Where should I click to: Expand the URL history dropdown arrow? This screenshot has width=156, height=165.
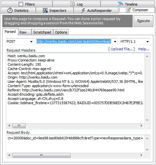115,42
